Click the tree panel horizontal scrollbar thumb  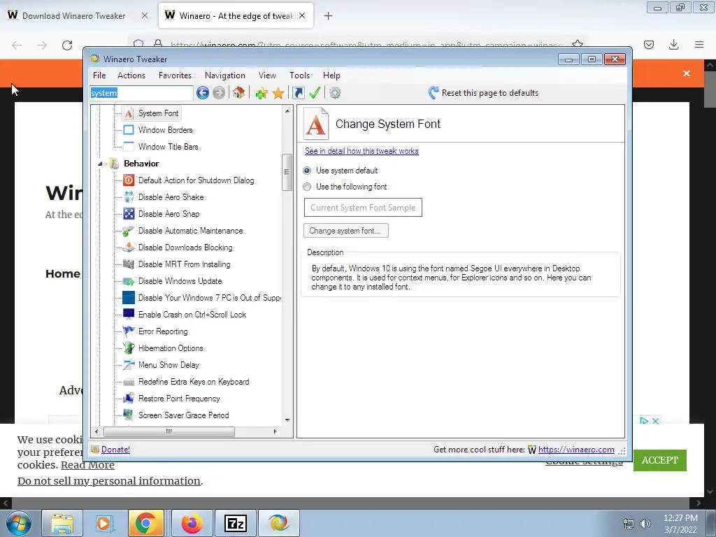169,431
